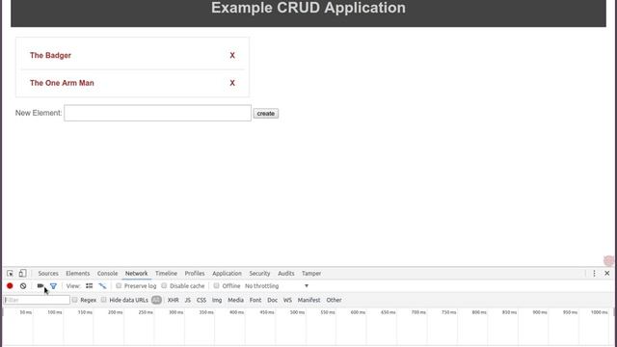The width and height of the screenshot is (617, 347).
Task: Open the Timeline tab
Action: 166,273
